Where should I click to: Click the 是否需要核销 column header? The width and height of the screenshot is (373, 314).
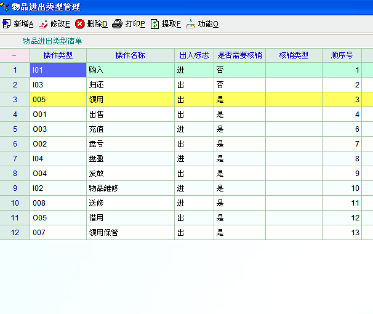coord(239,55)
